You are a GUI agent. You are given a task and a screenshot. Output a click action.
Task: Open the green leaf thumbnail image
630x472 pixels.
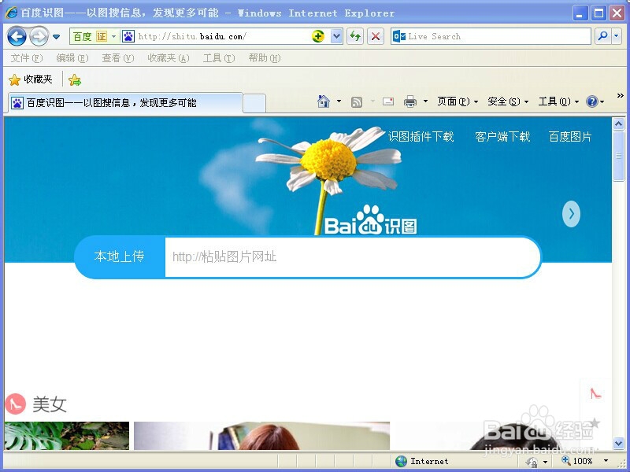pyautogui.click(x=67, y=436)
